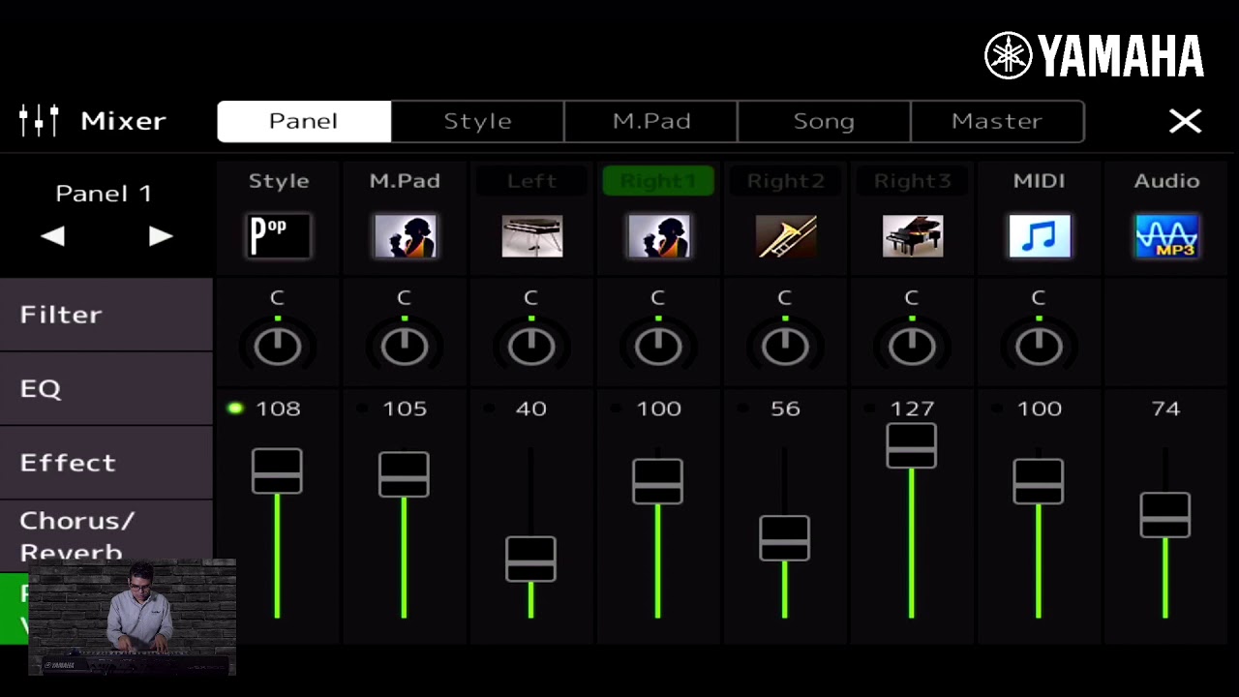Enable the Left part button
This screenshot has height=697, width=1239.
click(531, 181)
